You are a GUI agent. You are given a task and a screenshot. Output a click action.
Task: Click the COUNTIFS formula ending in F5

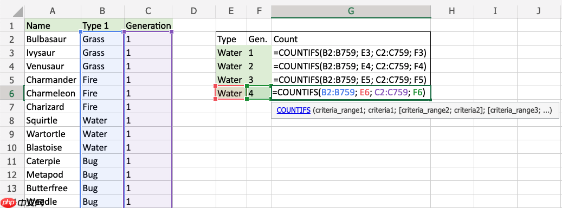pos(351,80)
